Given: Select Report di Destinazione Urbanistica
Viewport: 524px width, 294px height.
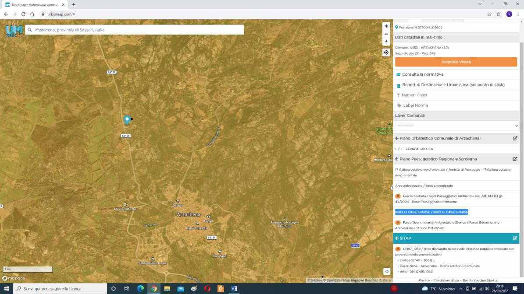Looking at the screenshot, I should 453,85.
